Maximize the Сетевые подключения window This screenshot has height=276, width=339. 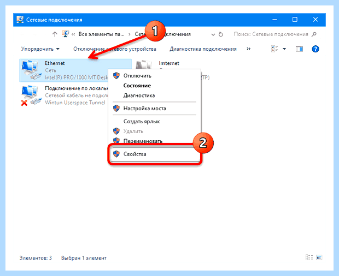[x=295, y=20]
